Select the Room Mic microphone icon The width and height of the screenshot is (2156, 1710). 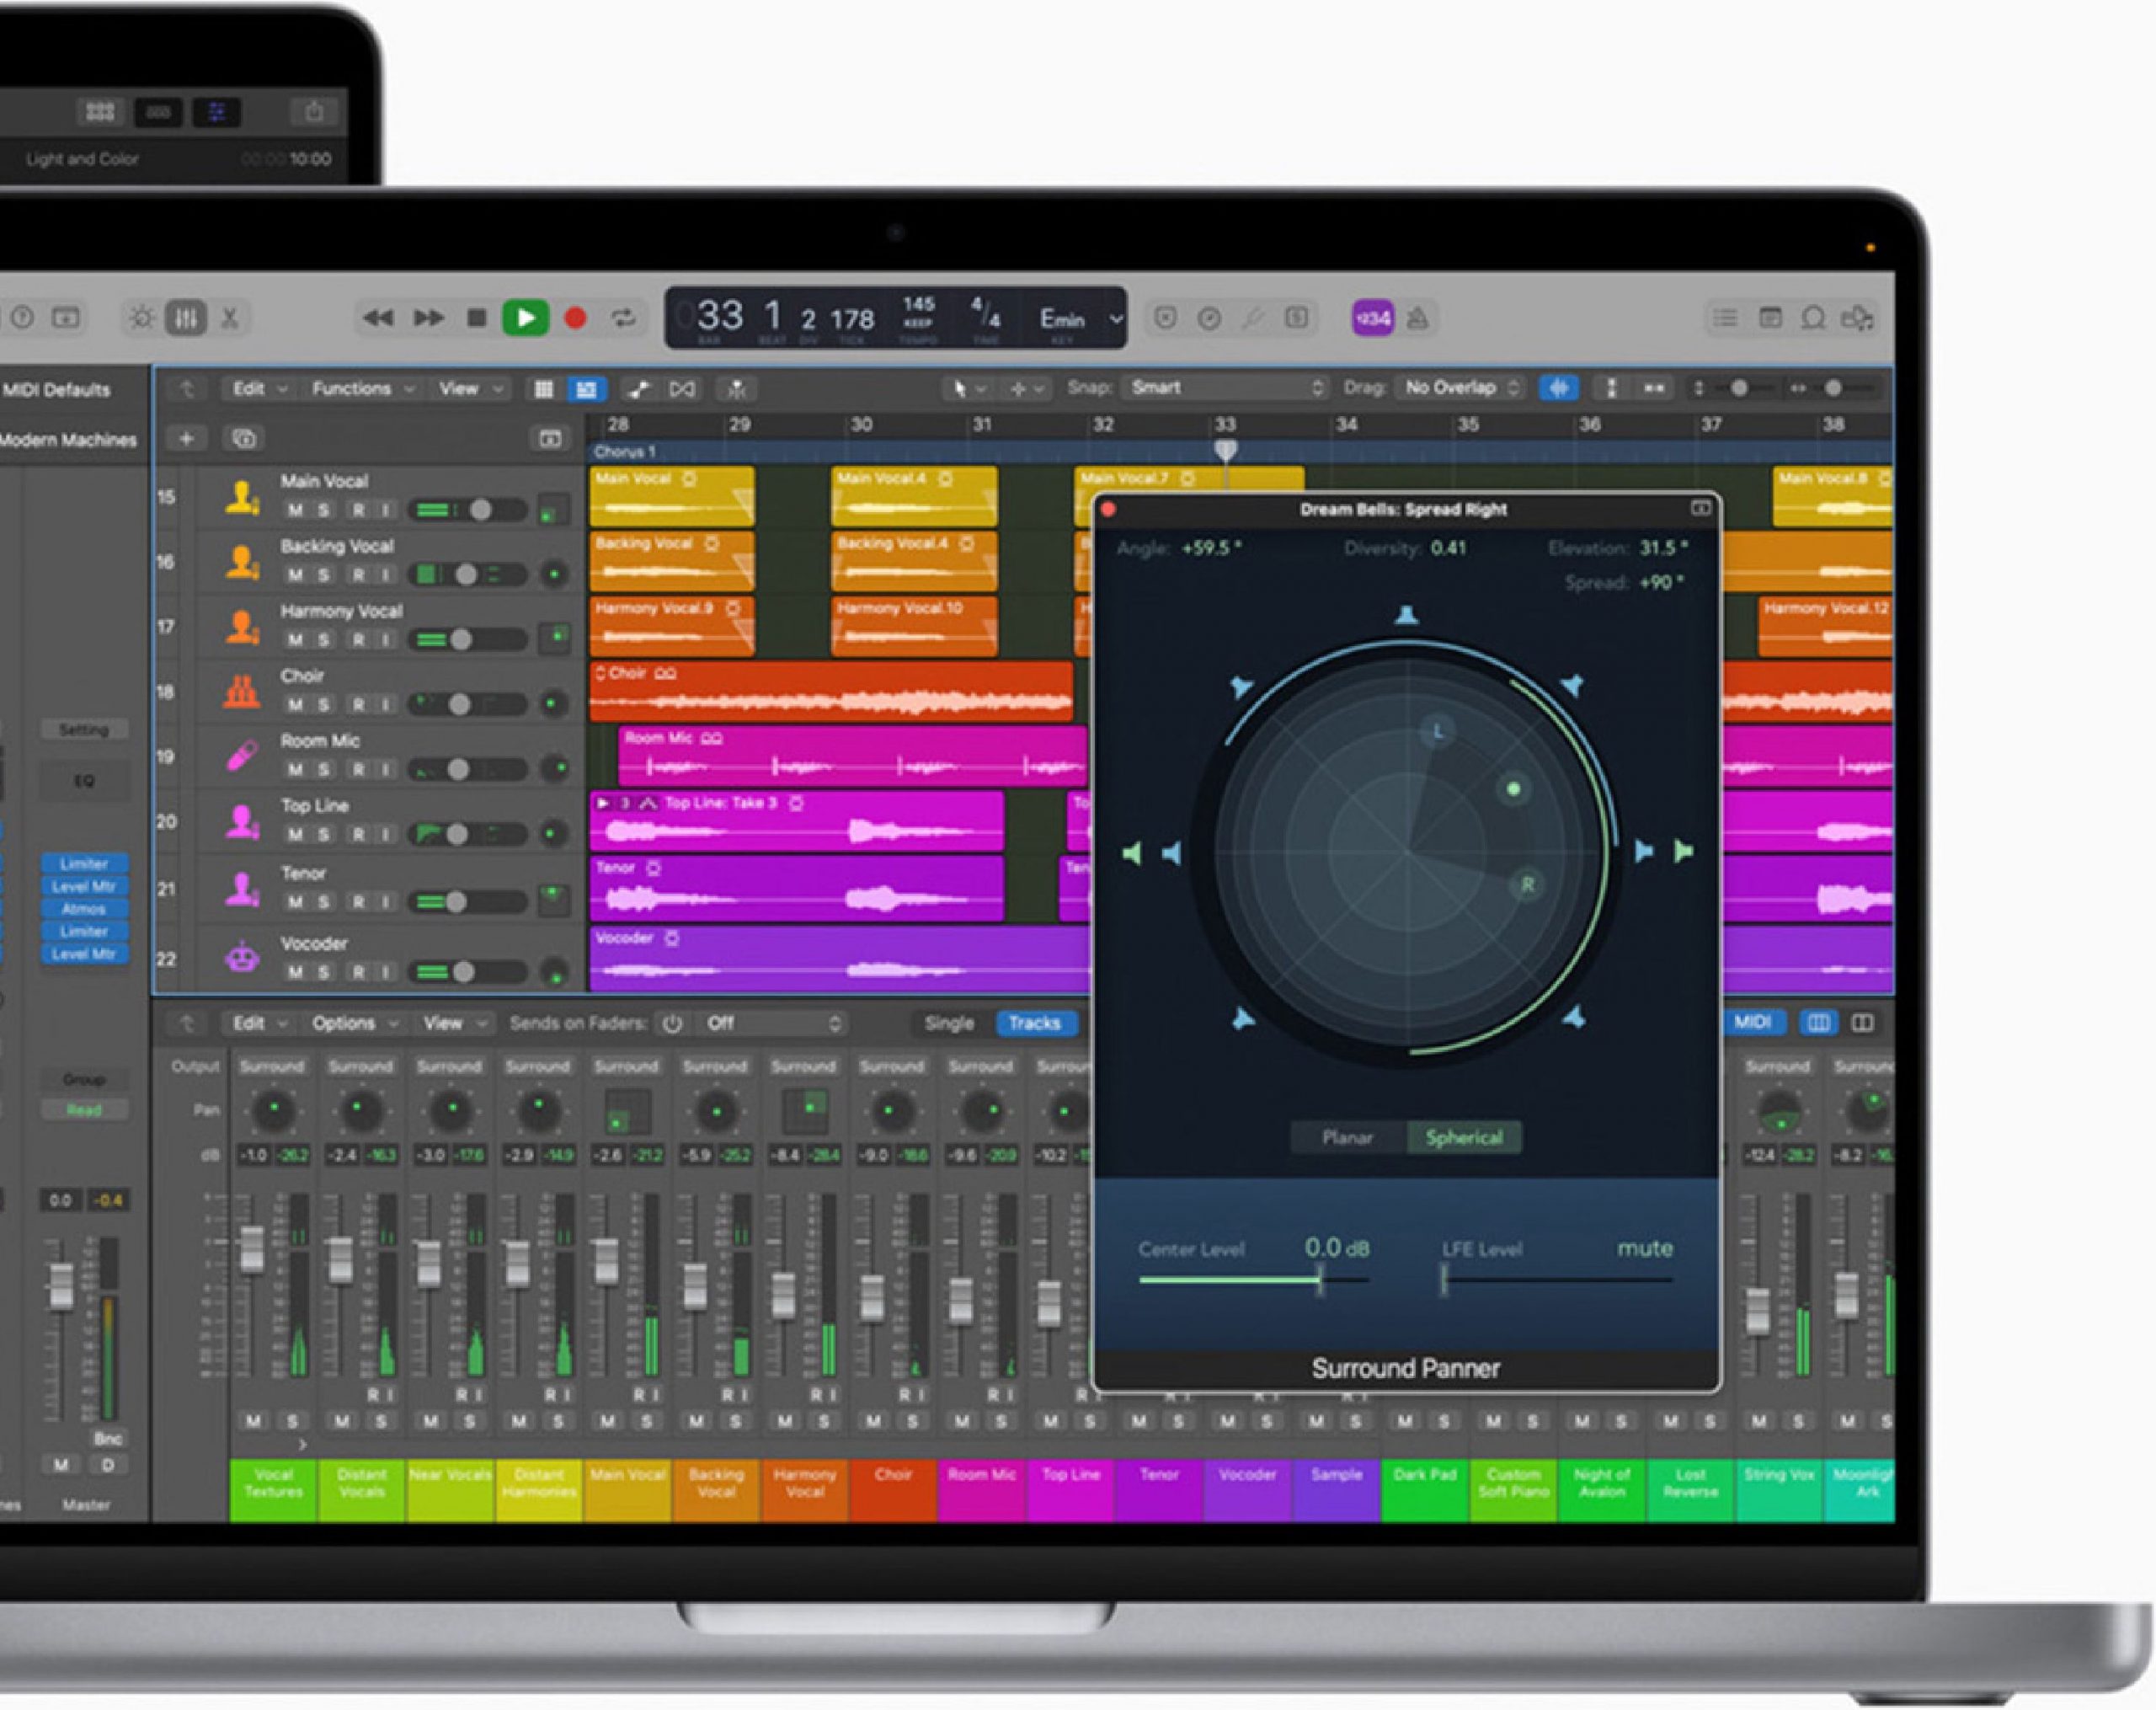coord(241,756)
